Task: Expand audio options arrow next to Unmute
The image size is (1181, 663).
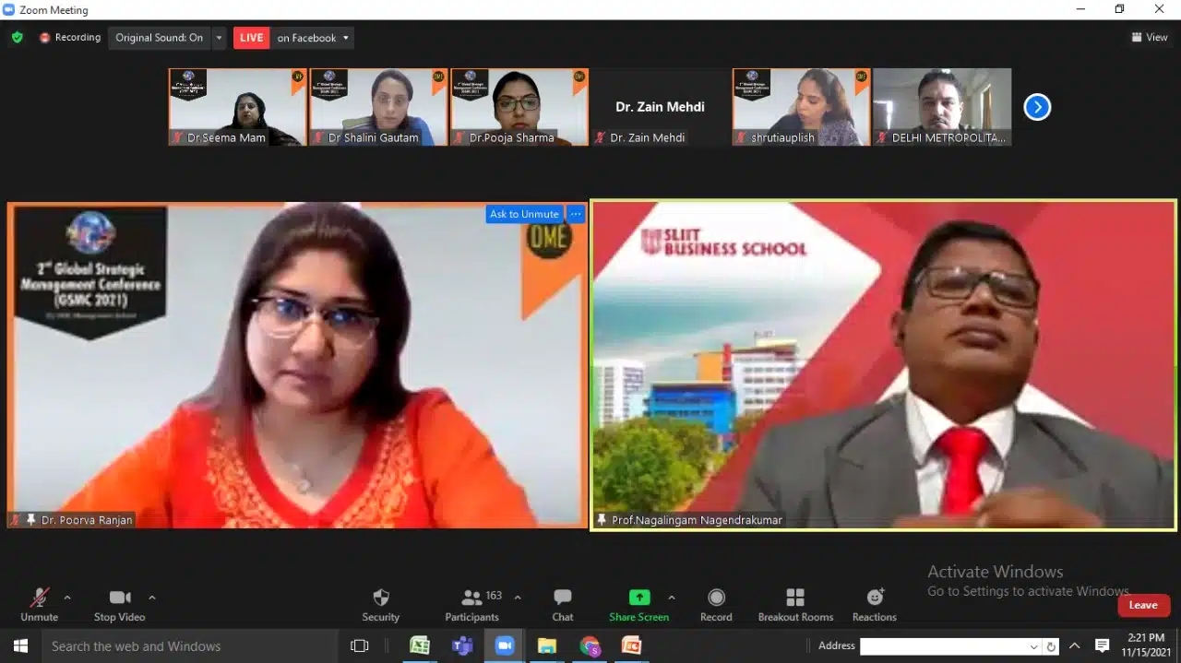Action: (x=67, y=598)
